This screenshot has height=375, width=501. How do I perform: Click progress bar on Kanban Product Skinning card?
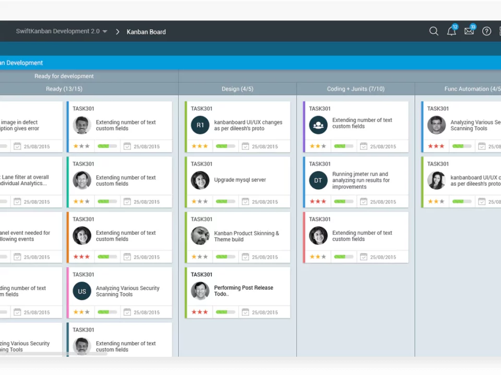(225, 257)
